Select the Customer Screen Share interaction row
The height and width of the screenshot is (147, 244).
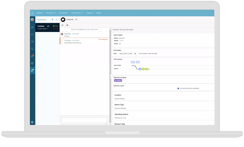47,27
